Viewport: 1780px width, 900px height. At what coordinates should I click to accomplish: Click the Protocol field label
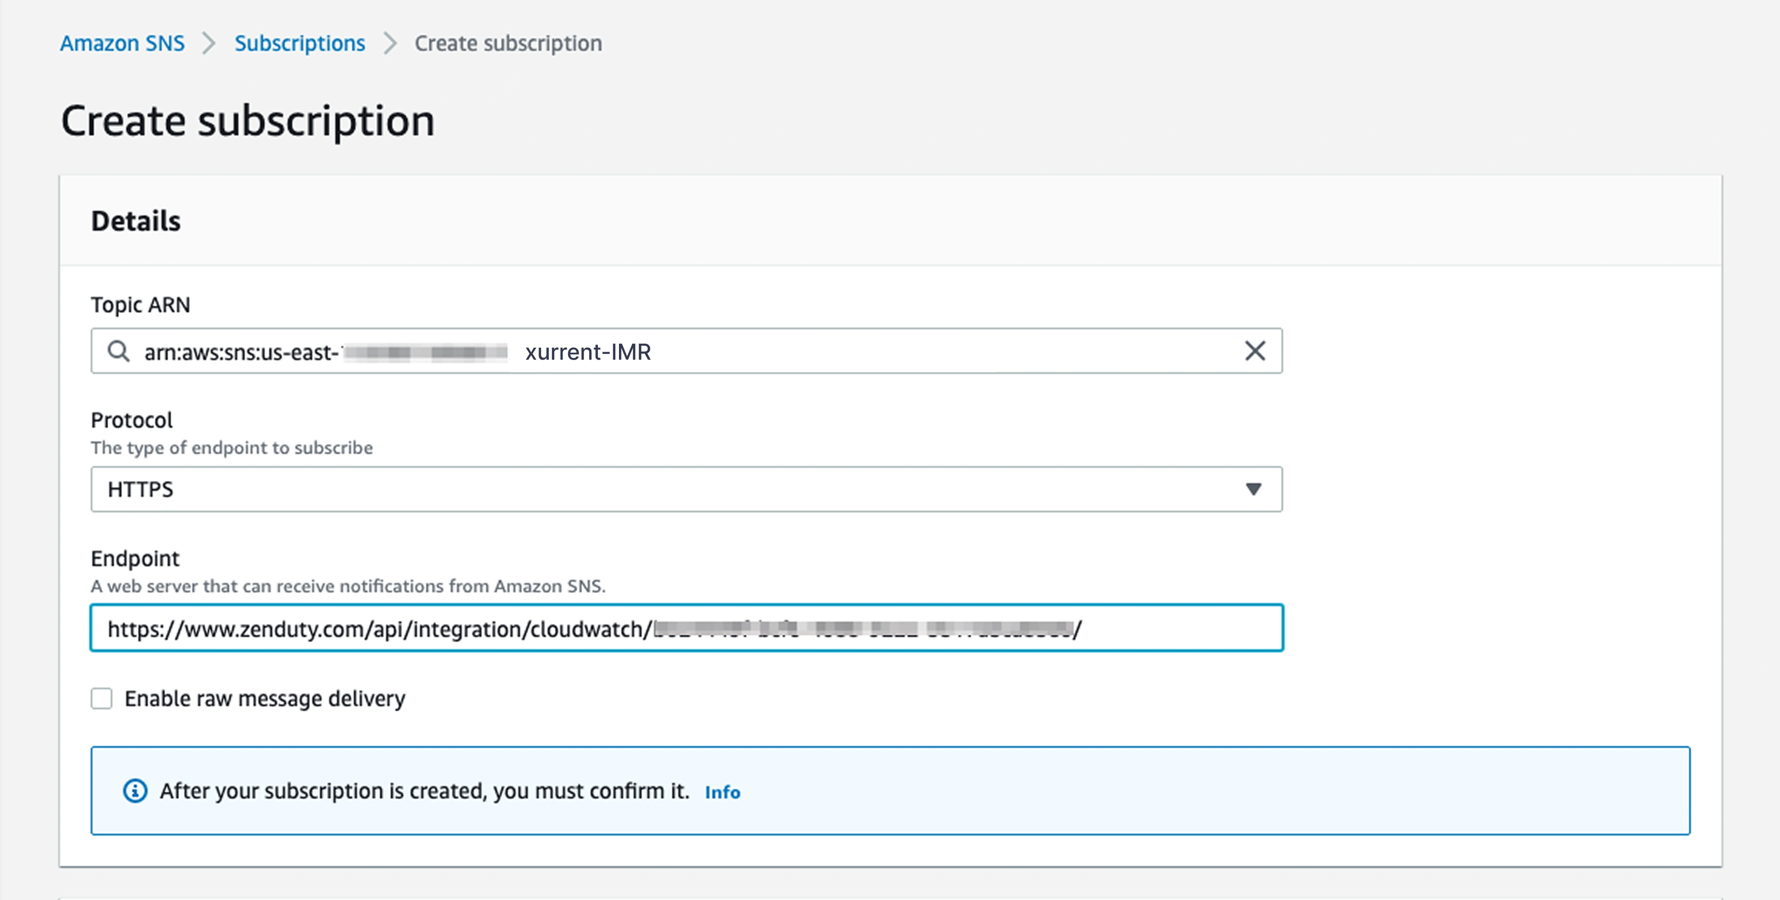(x=131, y=419)
